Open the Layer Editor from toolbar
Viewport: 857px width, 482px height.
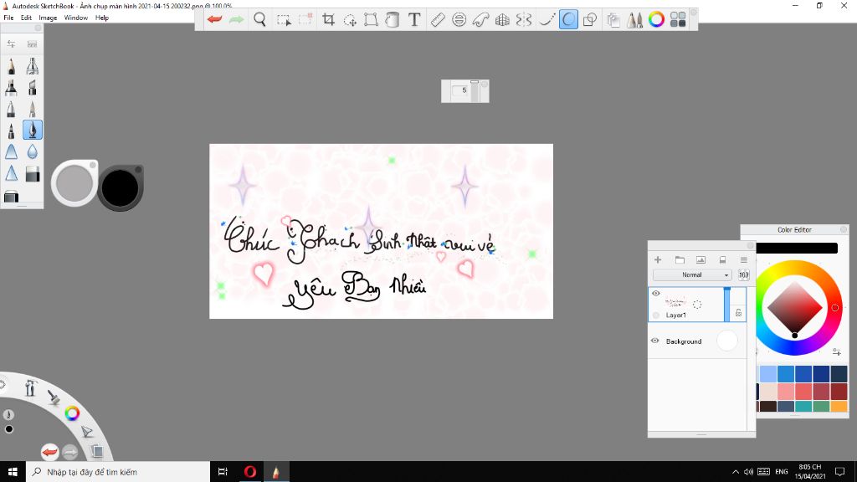(613, 20)
